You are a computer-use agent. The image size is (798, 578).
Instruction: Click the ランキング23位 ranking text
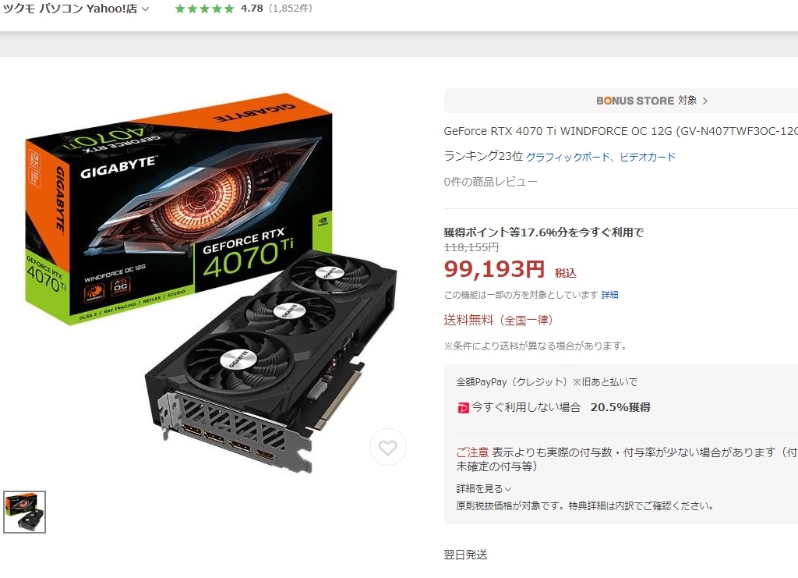point(483,156)
